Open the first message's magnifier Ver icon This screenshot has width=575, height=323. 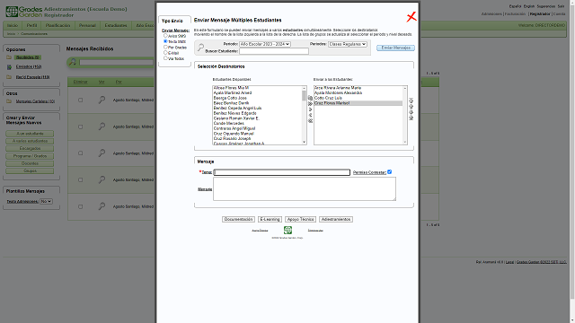click(102, 100)
